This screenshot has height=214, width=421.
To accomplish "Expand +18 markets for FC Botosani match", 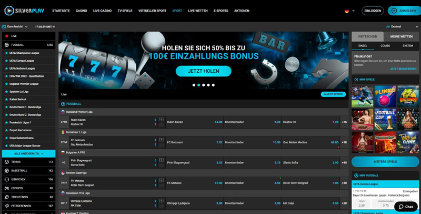I will pos(344,142).
